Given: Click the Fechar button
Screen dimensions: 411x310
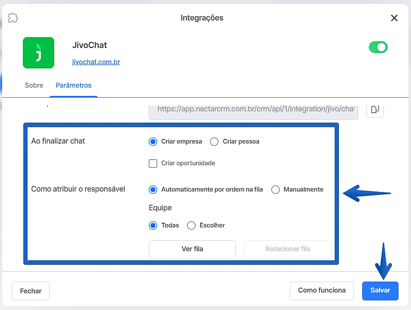Looking at the screenshot, I should pyautogui.click(x=31, y=291).
